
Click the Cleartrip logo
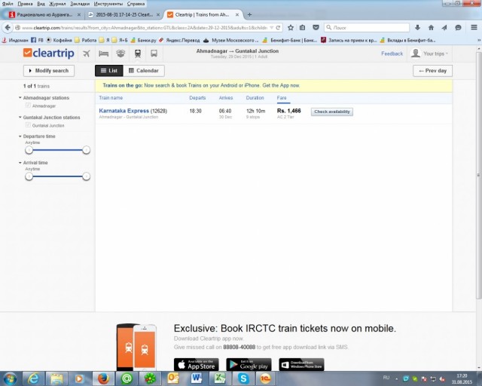tap(47, 54)
